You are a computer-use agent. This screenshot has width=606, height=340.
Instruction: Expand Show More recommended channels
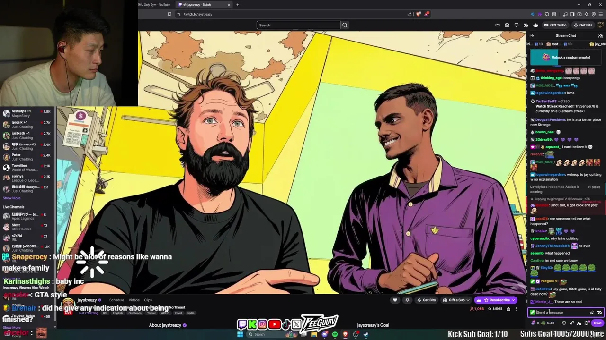coord(12,198)
